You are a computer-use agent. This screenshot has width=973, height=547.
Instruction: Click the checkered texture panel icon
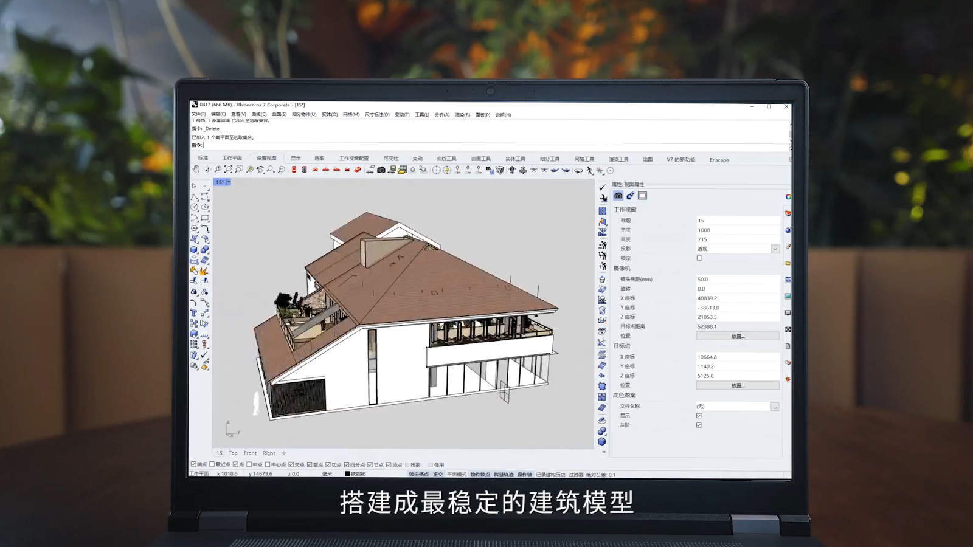pyautogui.click(x=788, y=329)
